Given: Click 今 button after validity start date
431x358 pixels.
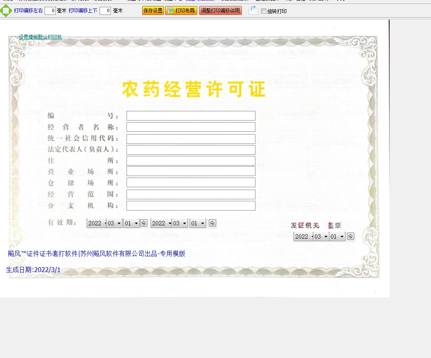Looking at the screenshot, I should (x=144, y=223).
